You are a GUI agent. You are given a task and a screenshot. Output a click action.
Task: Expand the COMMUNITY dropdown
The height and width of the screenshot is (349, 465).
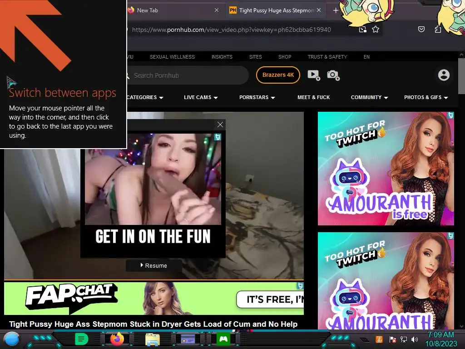[x=370, y=97]
